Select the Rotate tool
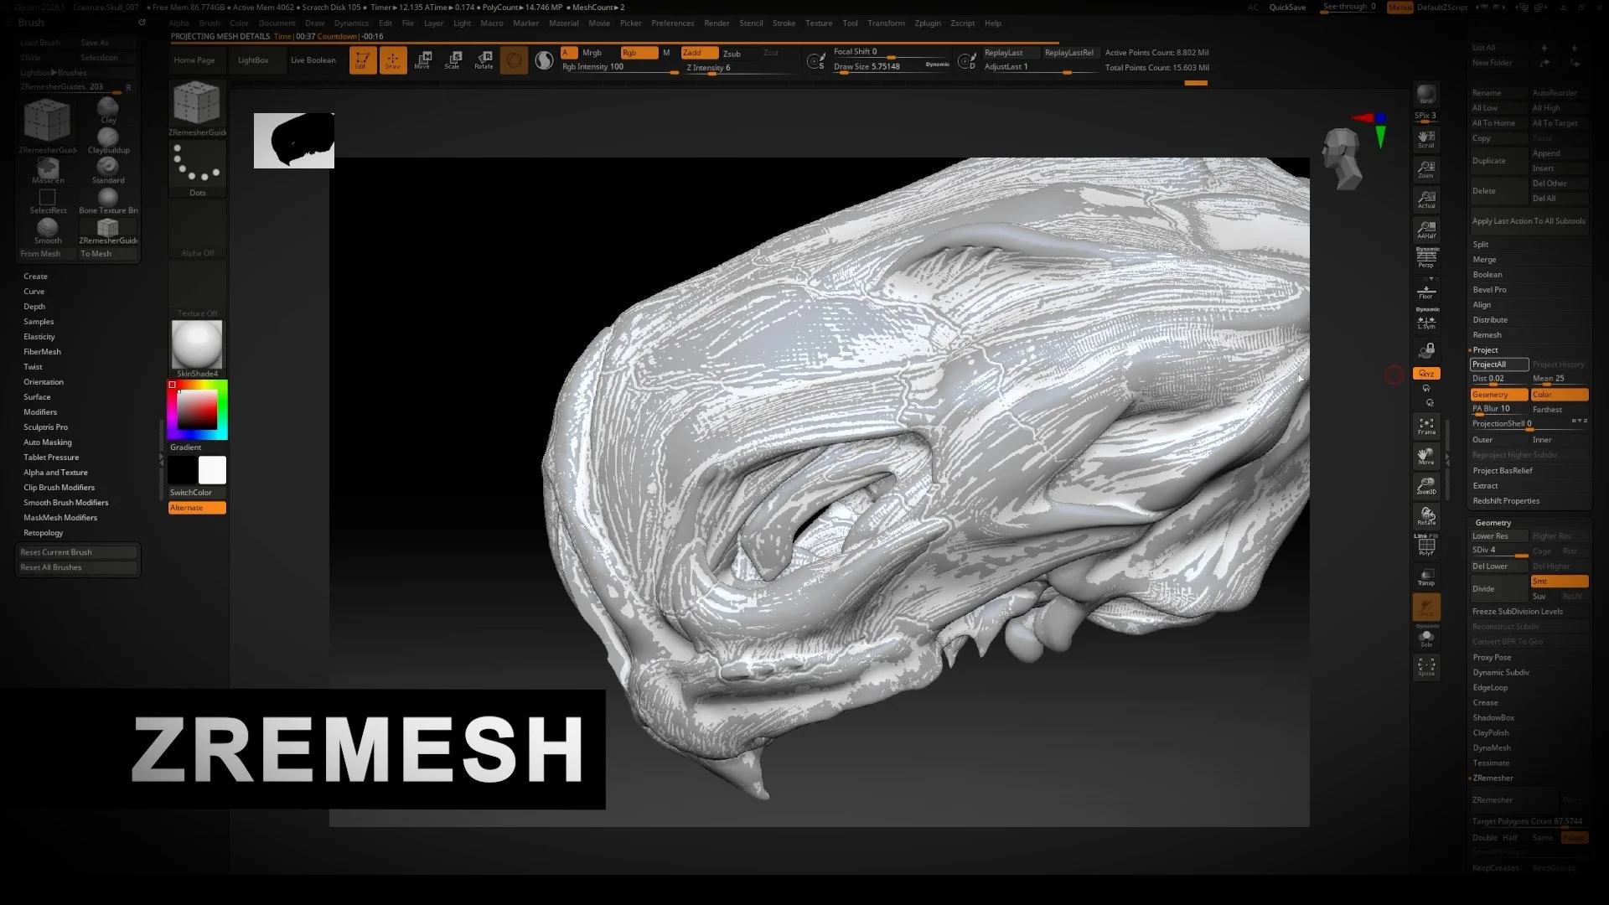Screen dimensions: 1609x905 pyautogui.click(x=484, y=59)
